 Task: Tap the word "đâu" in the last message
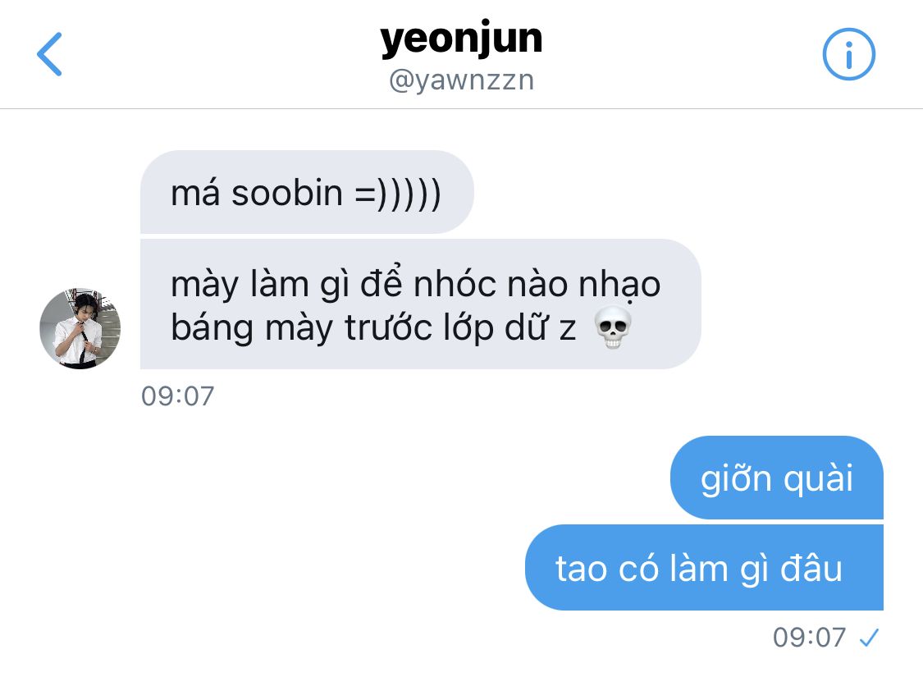(x=811, y=568)
